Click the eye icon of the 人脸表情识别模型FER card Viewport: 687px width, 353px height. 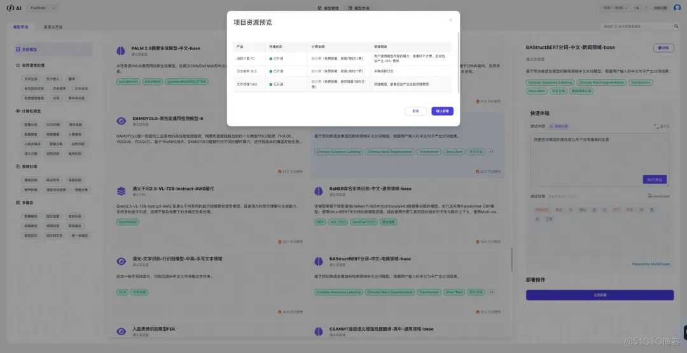pyautogui.click(x=121, y=331)
